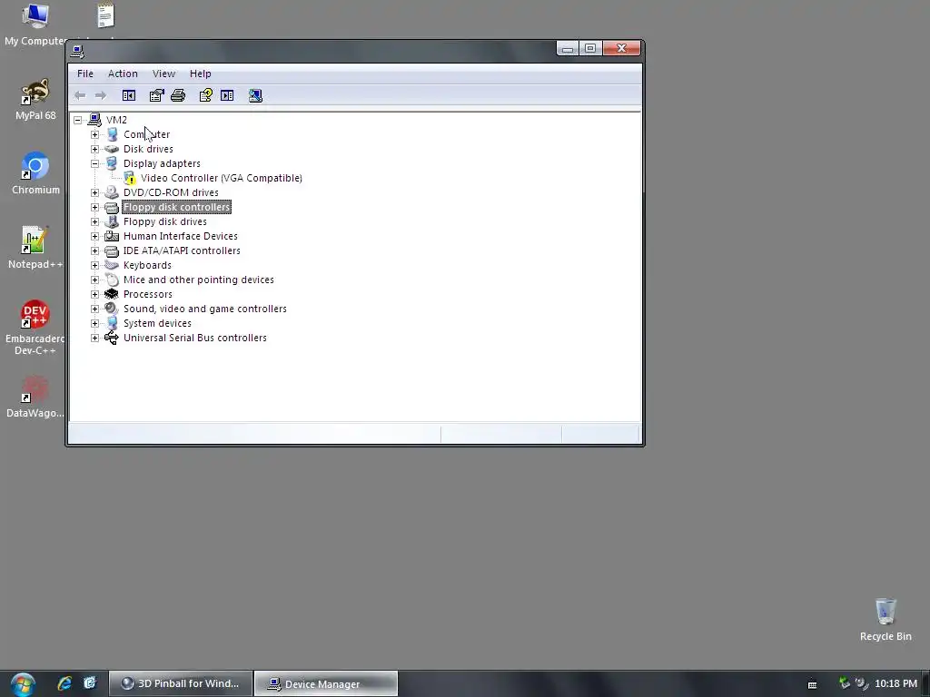Image resolution: width=930 pixels, height=697 pixels.
Task: Click the Print toolbar icon
Action: point(178,95)
